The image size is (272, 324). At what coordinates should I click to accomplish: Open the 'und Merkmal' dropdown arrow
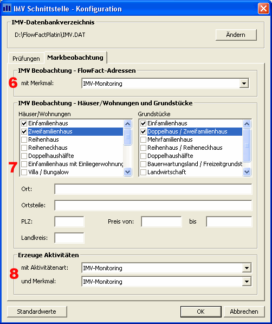pos(247,282)
